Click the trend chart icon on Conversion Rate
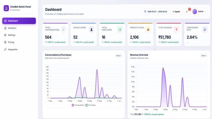This screenshot has width=212, height=119. [205, 30]
